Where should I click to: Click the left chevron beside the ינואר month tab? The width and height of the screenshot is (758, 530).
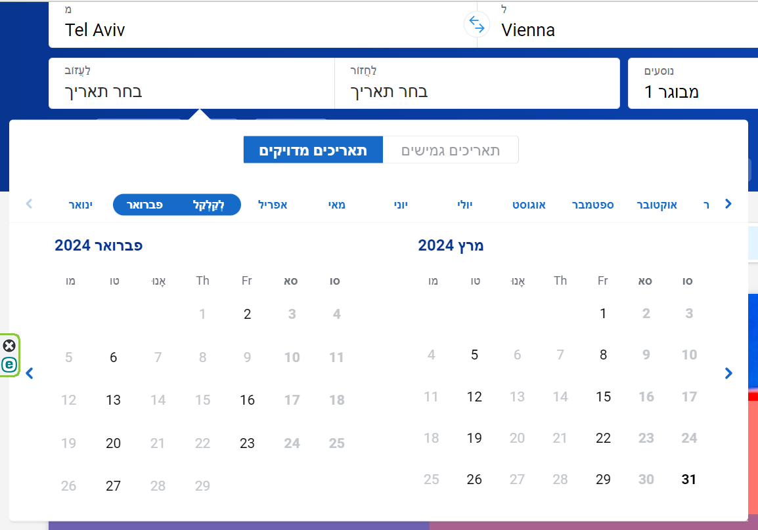29,204
